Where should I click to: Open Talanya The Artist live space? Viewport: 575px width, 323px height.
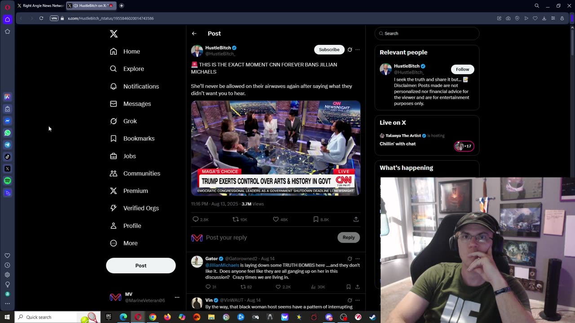pos(427,140)
